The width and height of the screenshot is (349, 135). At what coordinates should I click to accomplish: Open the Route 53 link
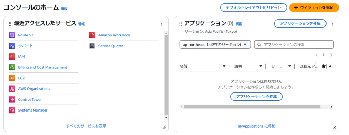(26, 35)
